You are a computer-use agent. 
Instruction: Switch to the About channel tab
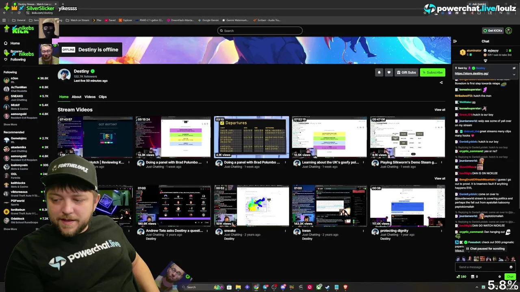(76, 97)
